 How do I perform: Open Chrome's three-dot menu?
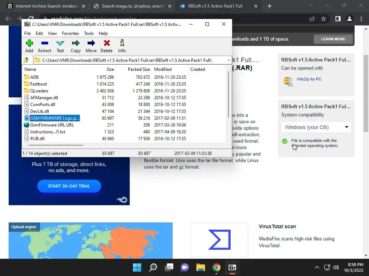361,19
